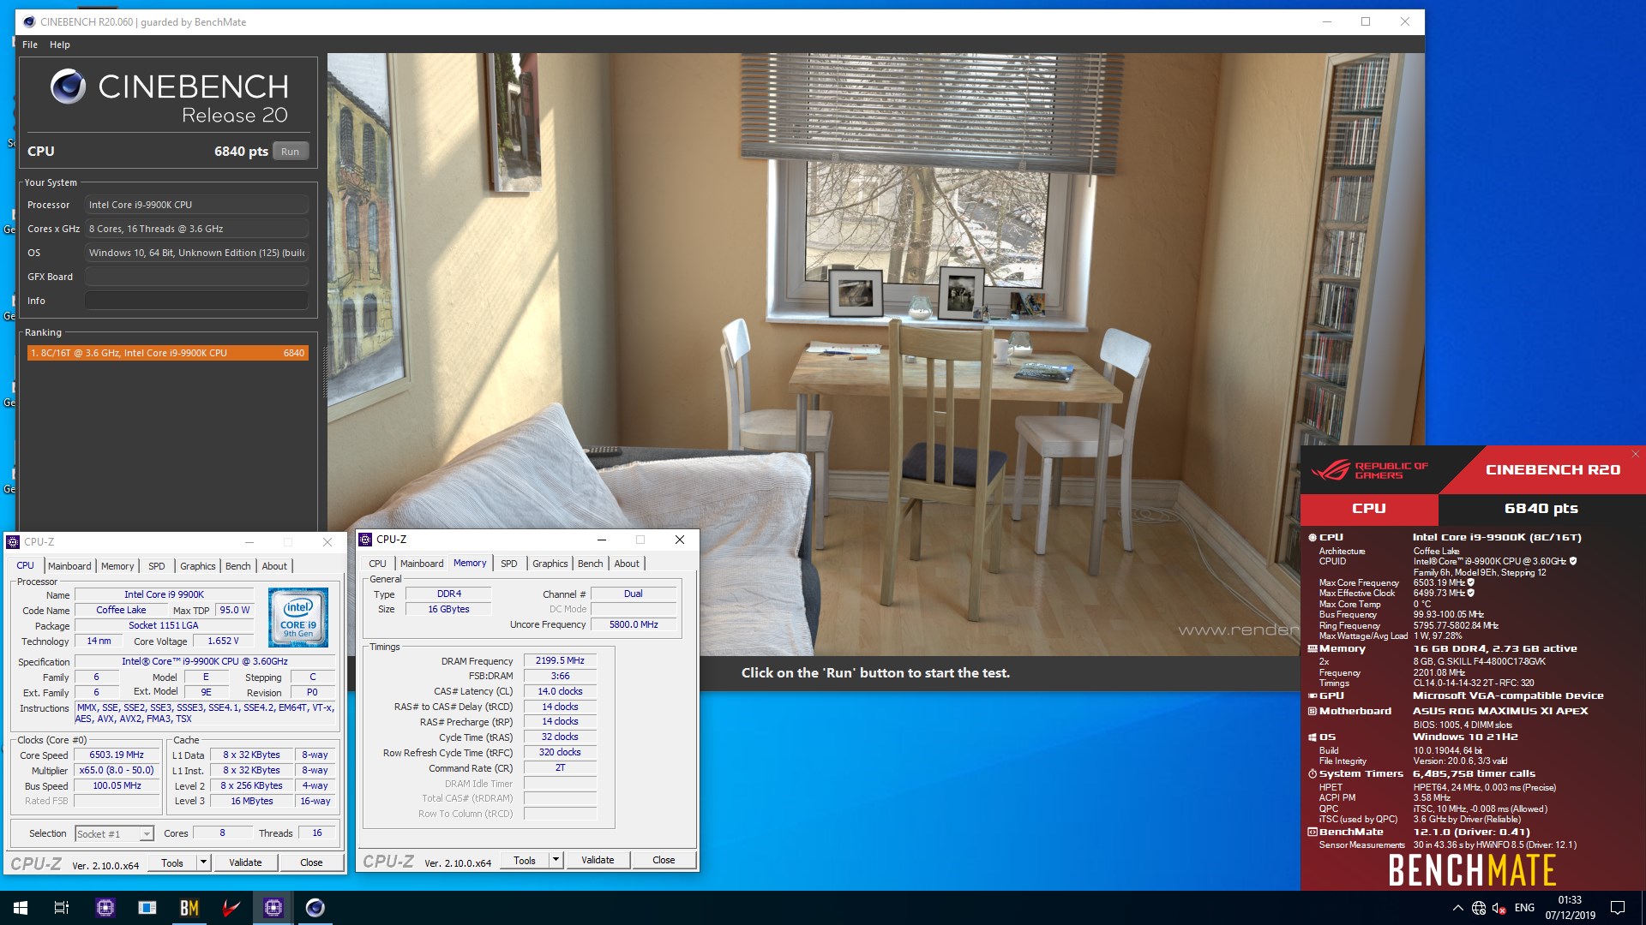The height and width of the screenshot is (925, 1646).
Task: Click Tools button in Memory CPU-Z window
Action: (x=525, y=860)
